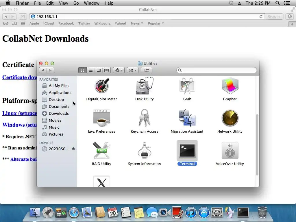Select Java Preferences icon
The height and width of the screenshot is (222, 296).
[102, 118]
